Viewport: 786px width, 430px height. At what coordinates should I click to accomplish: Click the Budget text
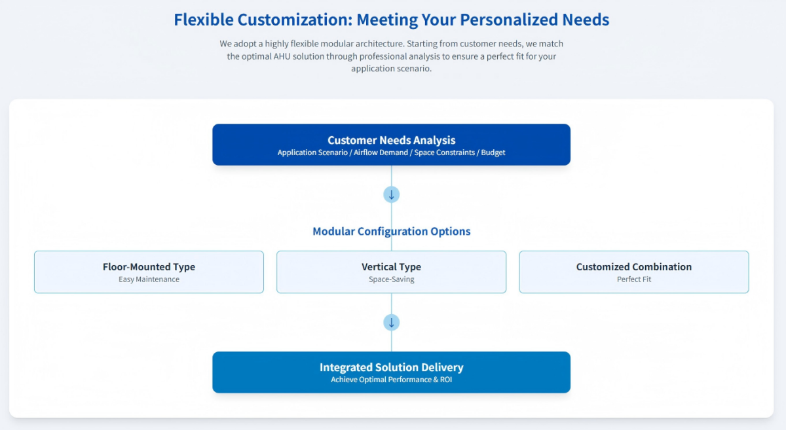tap(493, 152)
